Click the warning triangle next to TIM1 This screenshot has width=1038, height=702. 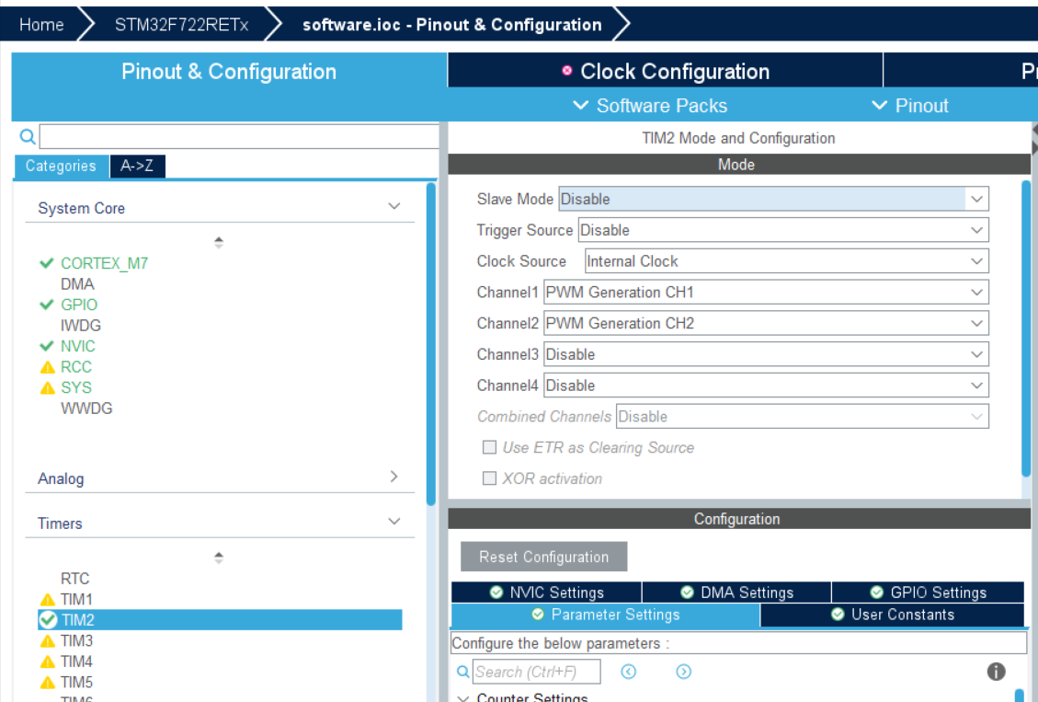[47, 600]
